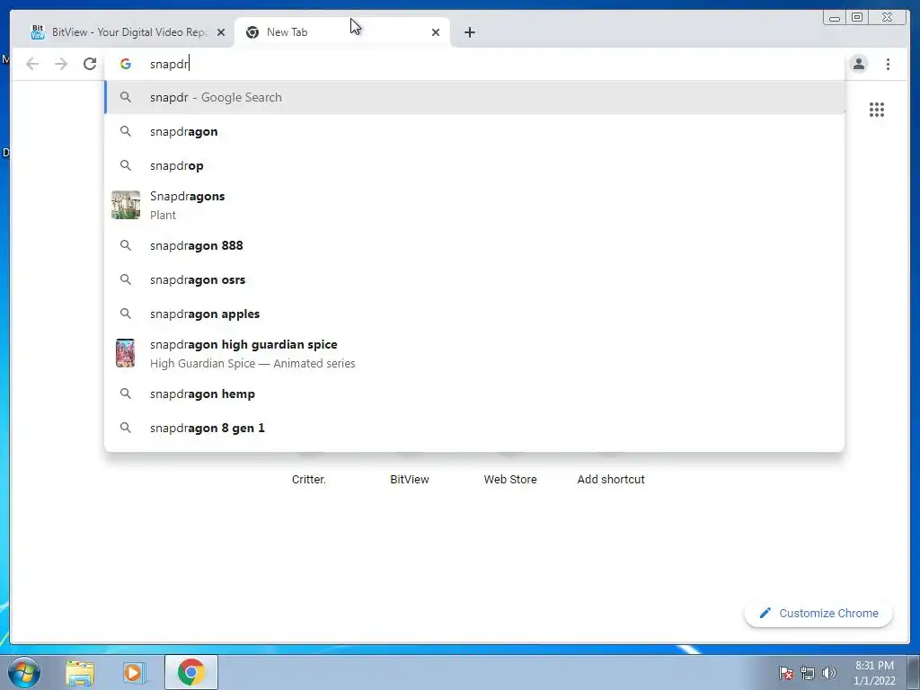Open the Chrome three-dot menu
Image resolution: width=920 pixels, height=690 pixels.
[888, 64]
